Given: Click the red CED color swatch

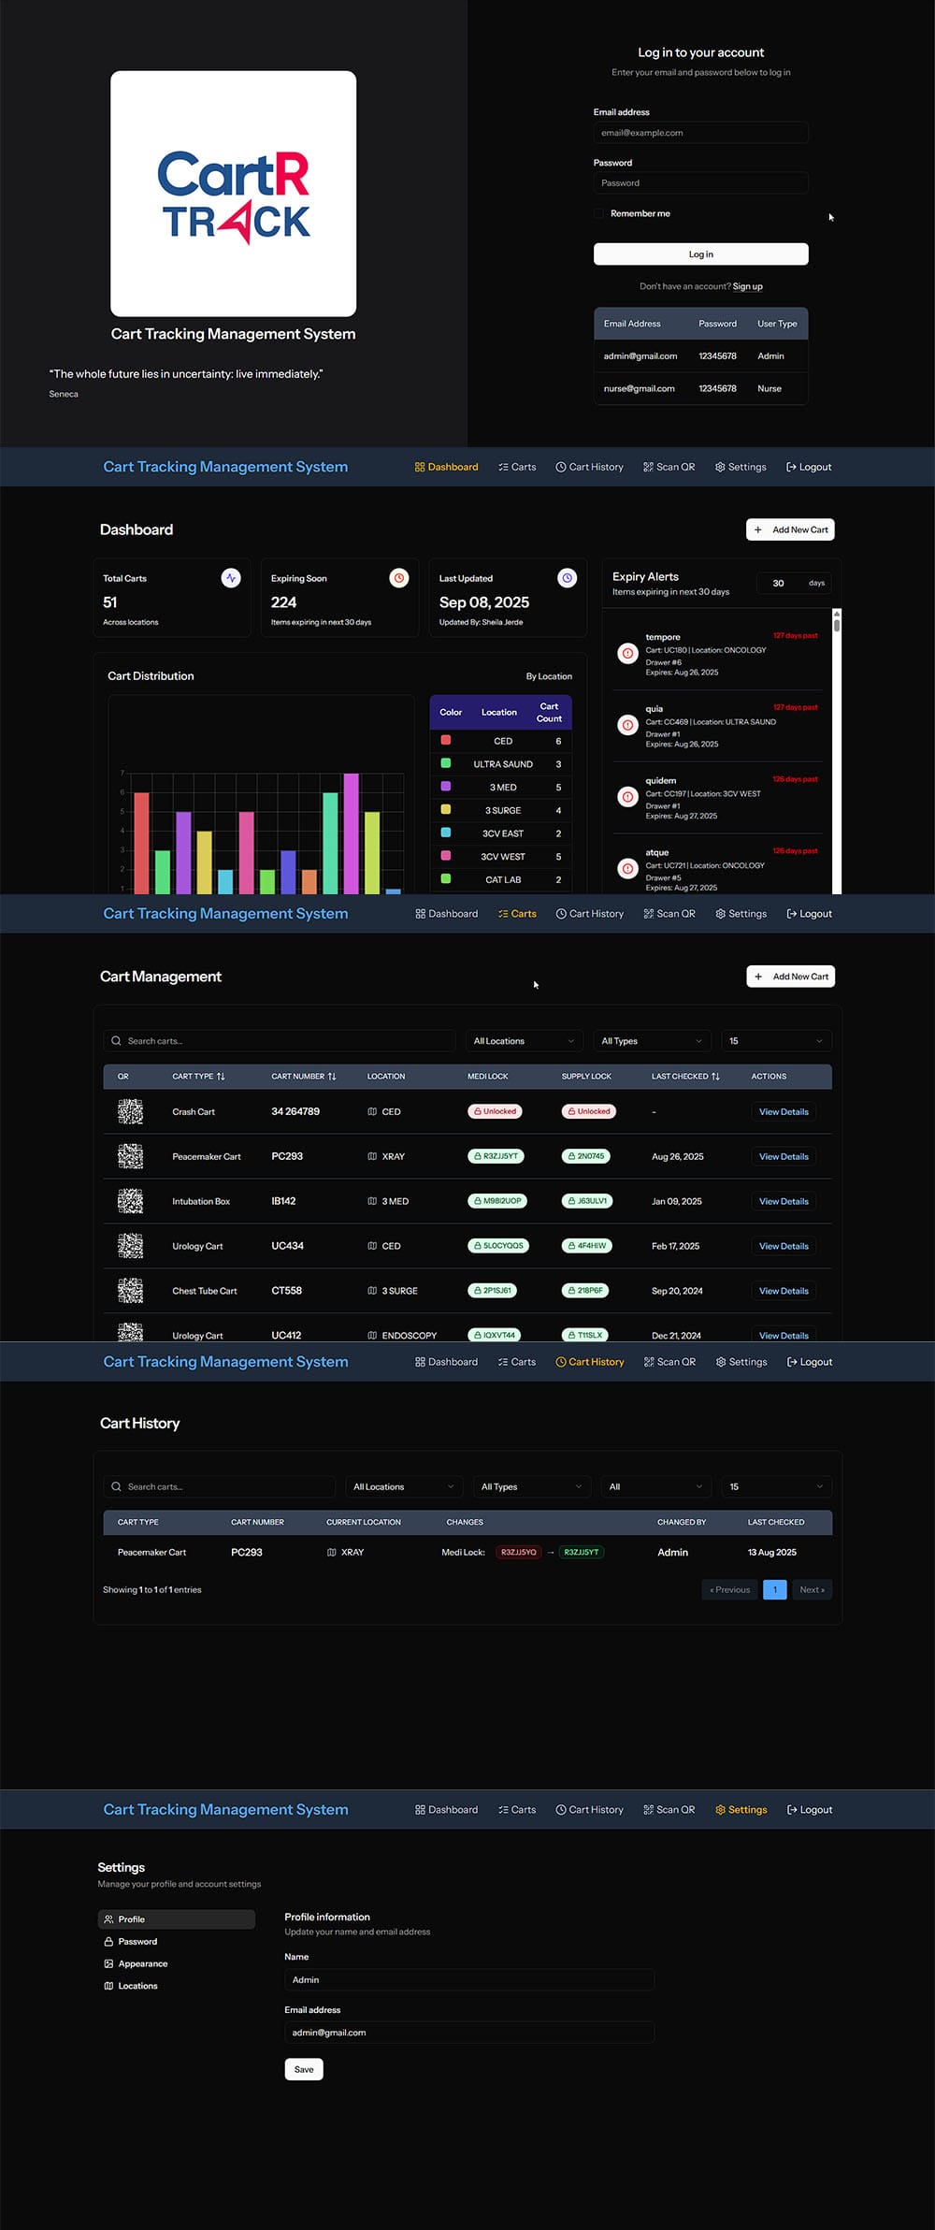Looking at the screenshot, I should point(446,740).
